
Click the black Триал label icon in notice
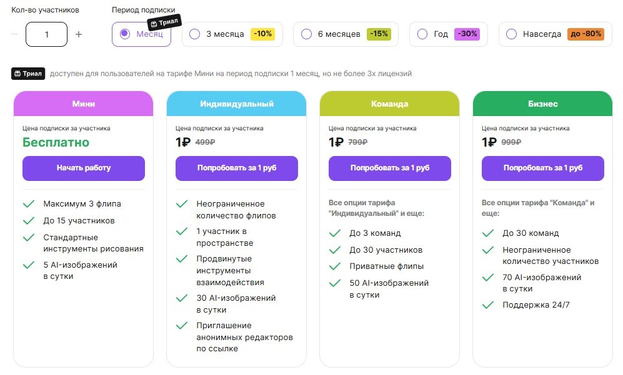pos(28,74)
